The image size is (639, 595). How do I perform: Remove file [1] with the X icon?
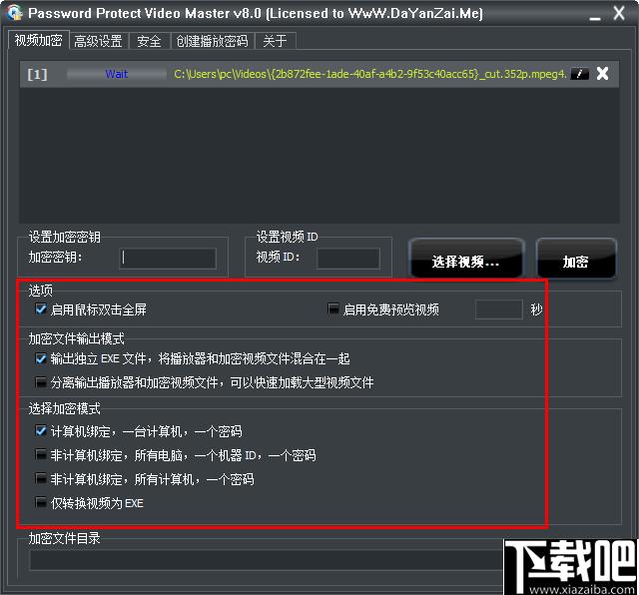pos(602,74)
